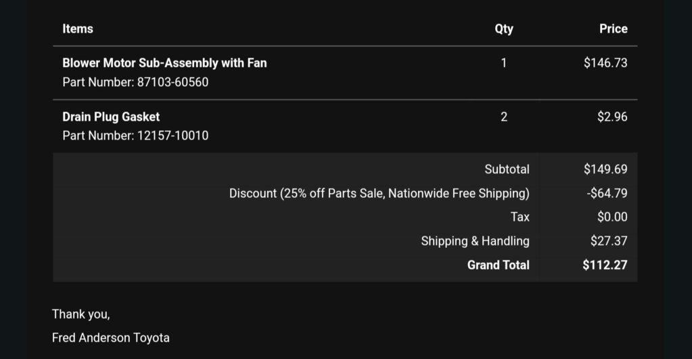
Task: Click the -$64.79 discount amount
Action: click(x=607, y=193)
